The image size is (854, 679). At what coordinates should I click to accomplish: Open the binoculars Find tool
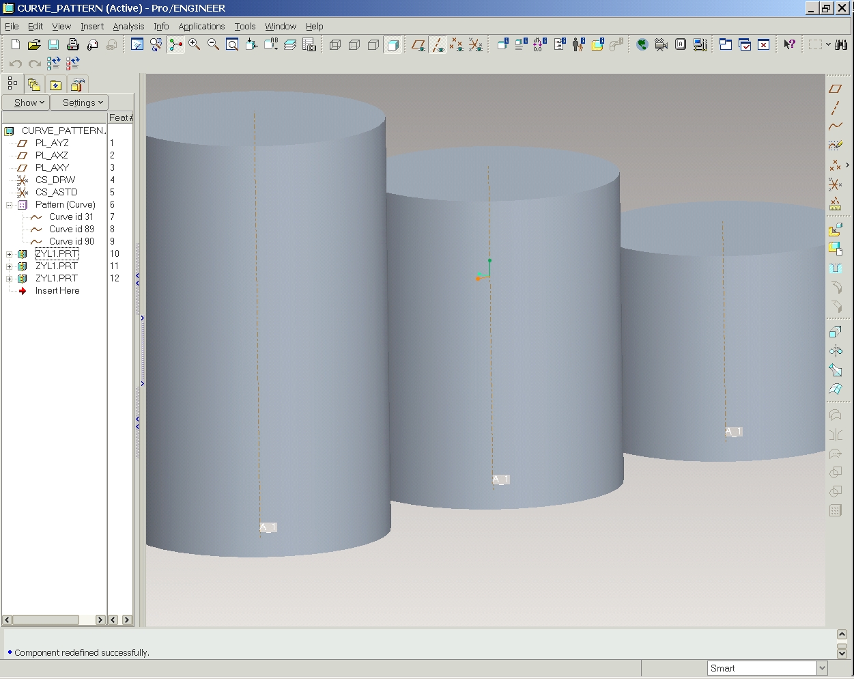(x=841, y=45)
